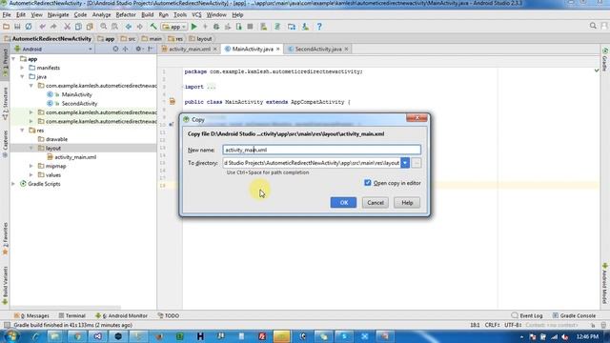Collapse the app tree node
The width and height of the screenshot is (610, 343).
tap(13, 59)
